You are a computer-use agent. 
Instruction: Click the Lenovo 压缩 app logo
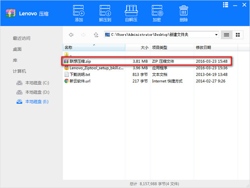click(11, 13)
